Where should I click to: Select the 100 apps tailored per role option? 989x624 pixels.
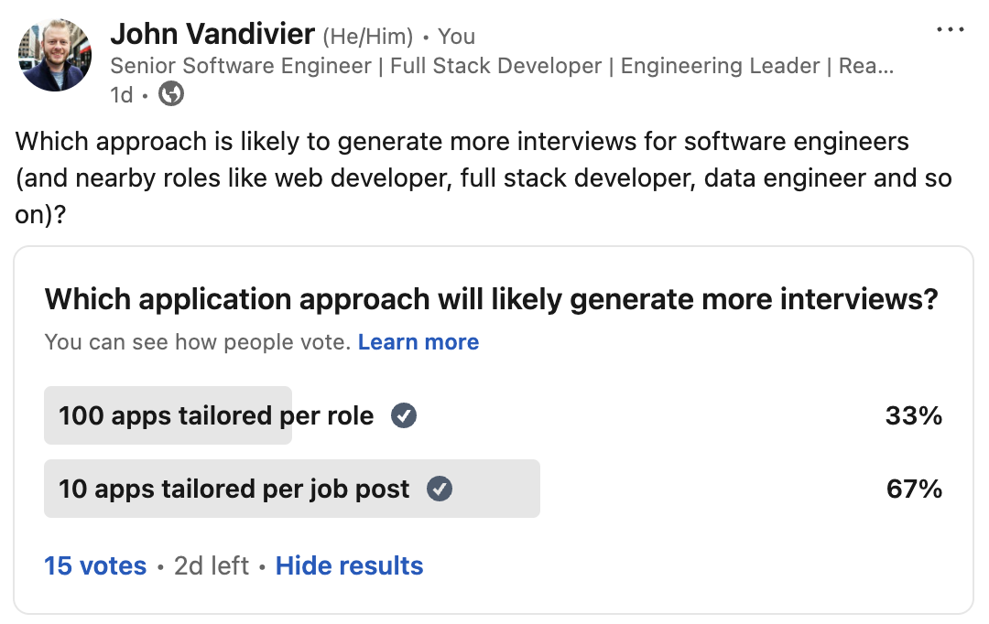point(216,416)
